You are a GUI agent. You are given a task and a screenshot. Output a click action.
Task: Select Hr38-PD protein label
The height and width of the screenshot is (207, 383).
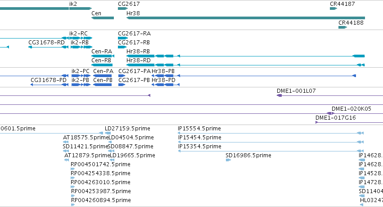(164, 80)
